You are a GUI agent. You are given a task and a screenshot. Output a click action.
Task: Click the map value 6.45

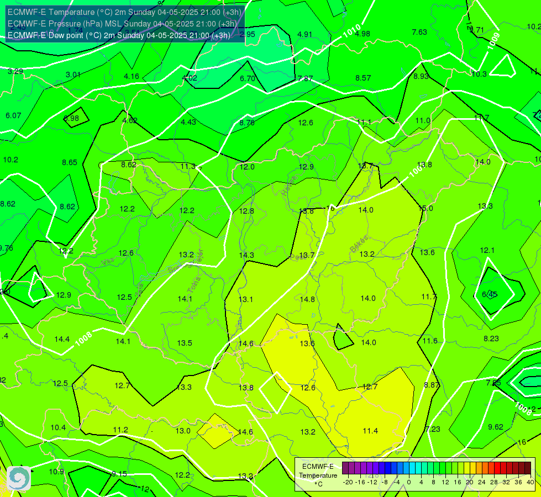[x=490, y=294]
